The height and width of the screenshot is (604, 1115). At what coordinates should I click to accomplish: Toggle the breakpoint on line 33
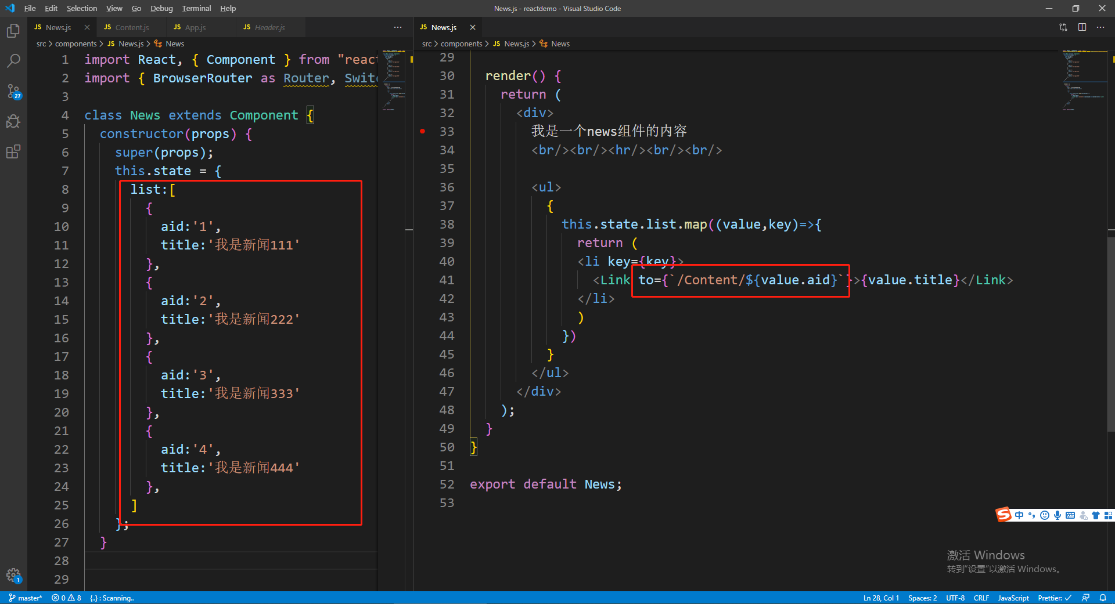[423, 131]
